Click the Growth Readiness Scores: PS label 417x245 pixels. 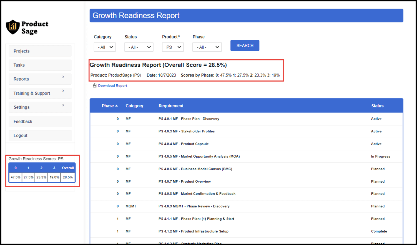(x=36, y=159)
